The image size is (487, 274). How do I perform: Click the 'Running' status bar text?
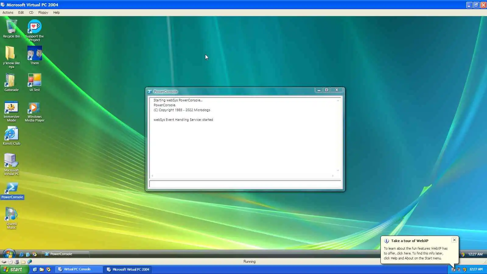point(249,262)
